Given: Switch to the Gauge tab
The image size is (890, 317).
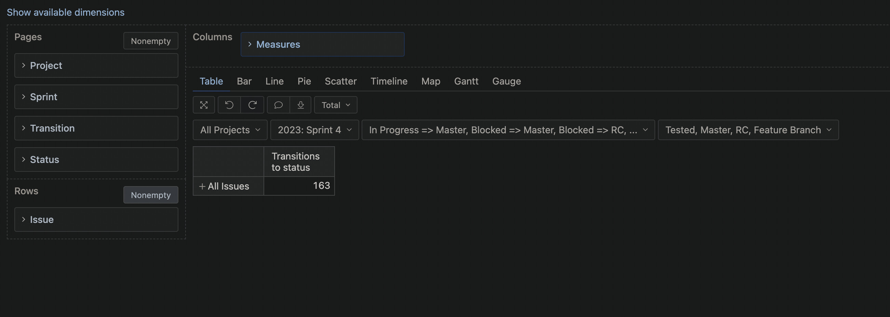Looking at the screenshot, I should (506, 81).
